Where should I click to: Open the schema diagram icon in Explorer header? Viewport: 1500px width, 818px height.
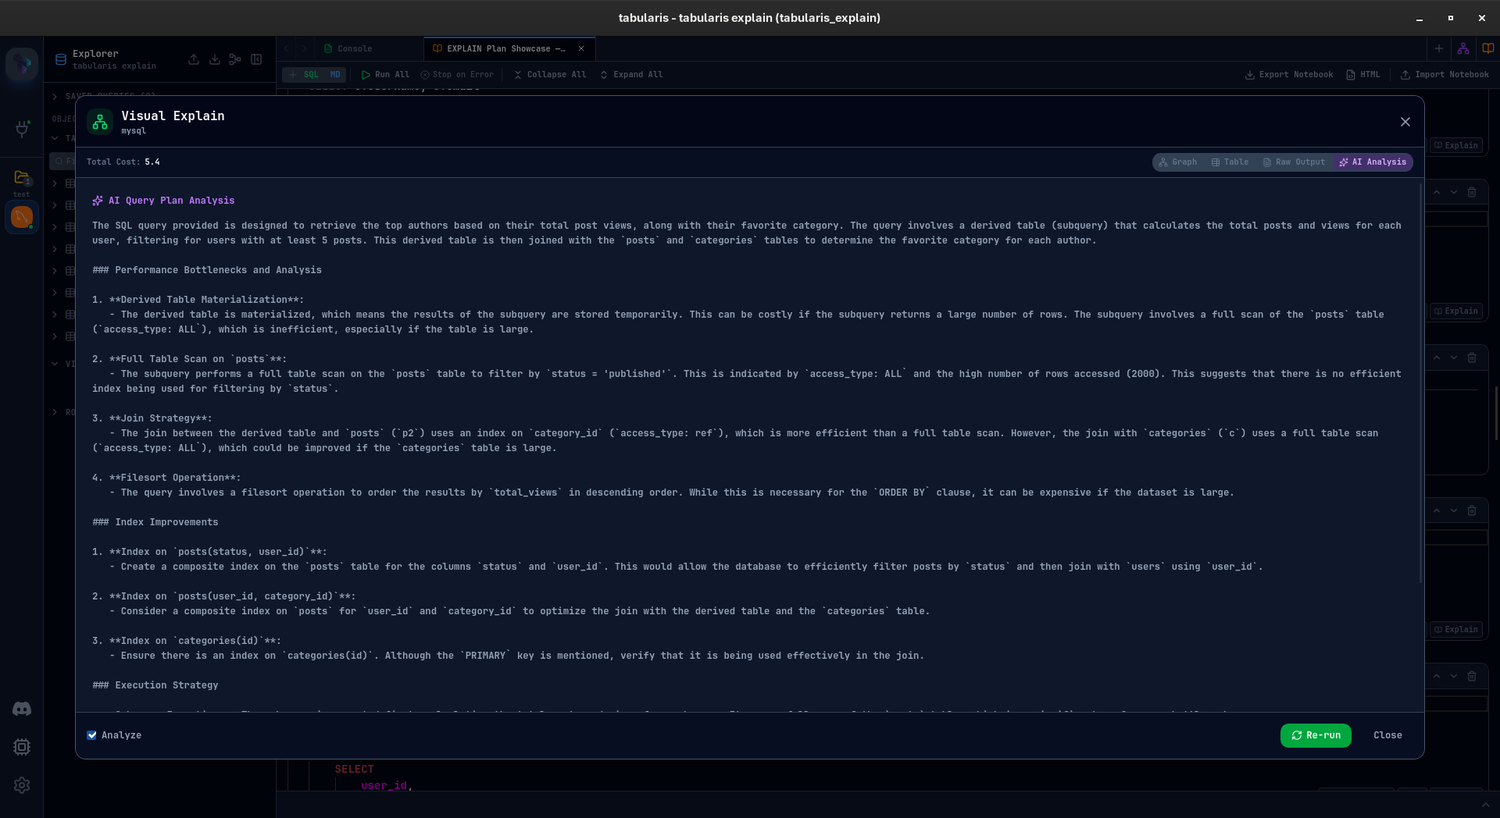click(x=235, y=59)
